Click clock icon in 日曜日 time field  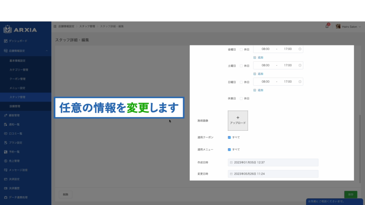300,82
